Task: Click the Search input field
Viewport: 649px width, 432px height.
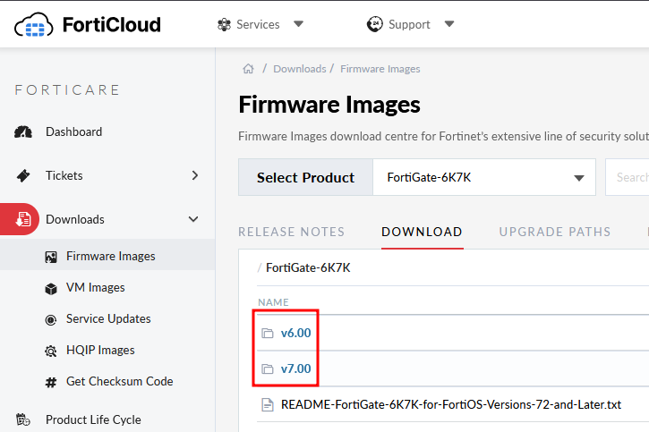Action: (x=628, y=177)
